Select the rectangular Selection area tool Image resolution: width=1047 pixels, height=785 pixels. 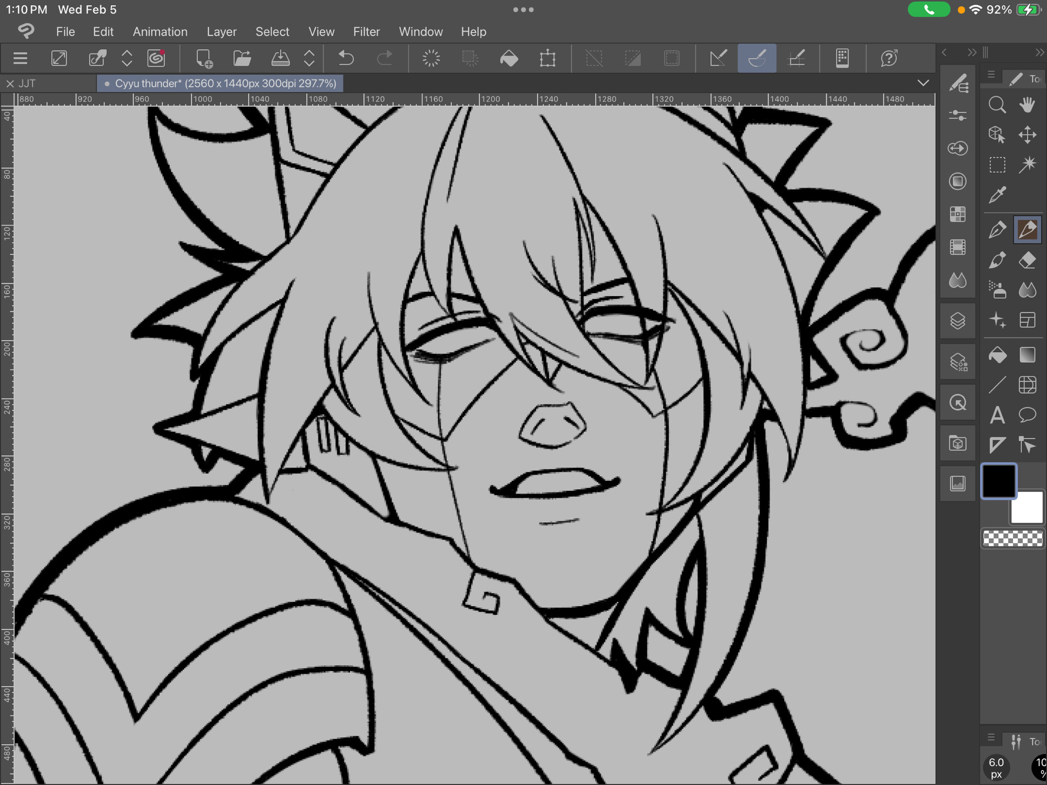pyautogui.click(x=997, y=164)
